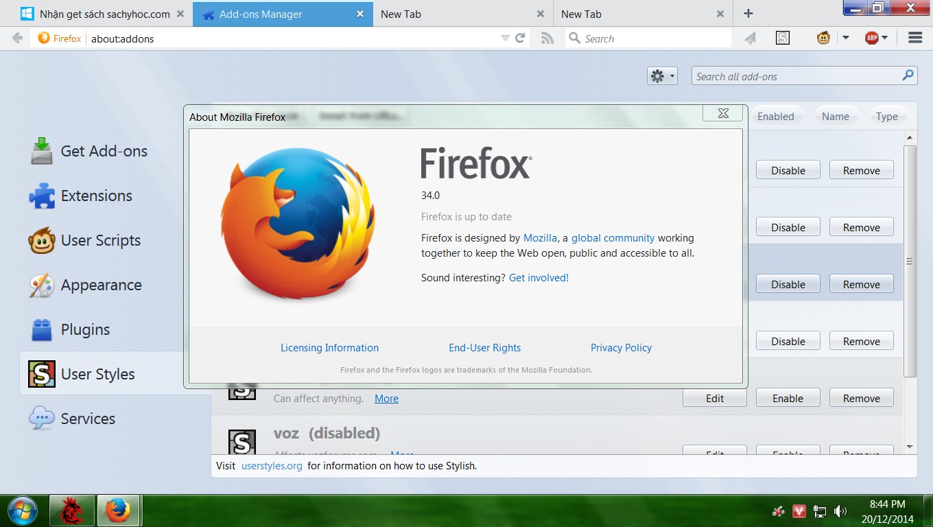This screenshot has width=933, height=527.
Task: Open End-User Rights
Action: (x=485, y=348)
